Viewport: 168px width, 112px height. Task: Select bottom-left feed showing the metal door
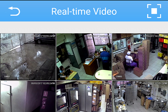[28, 97]
